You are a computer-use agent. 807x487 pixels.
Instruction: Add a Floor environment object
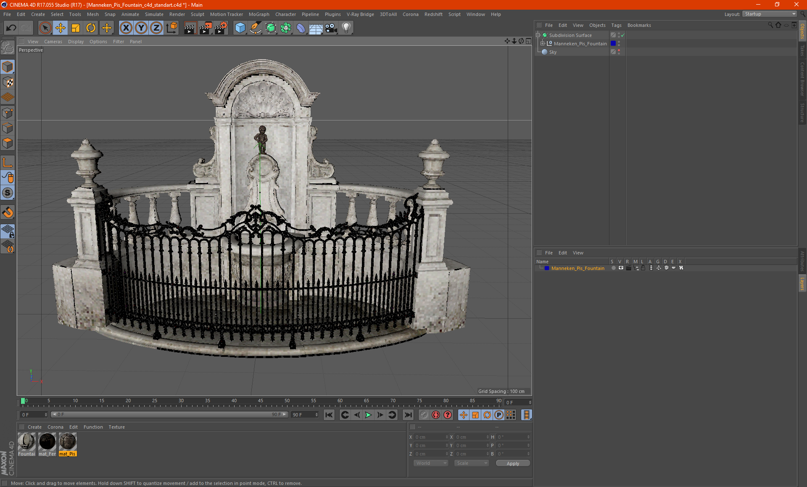point(316,28)
